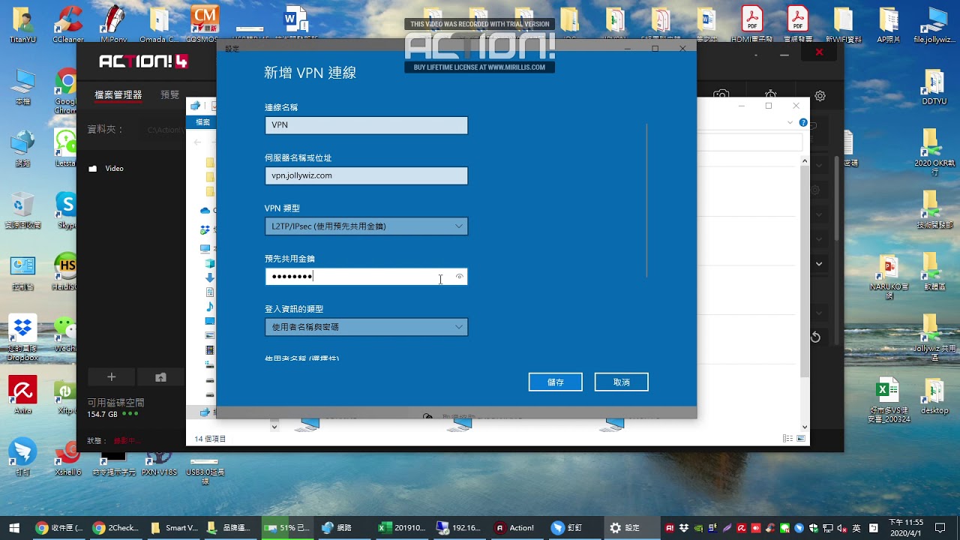Click the reset arrow icon in Action! panel

click(815, 337)
